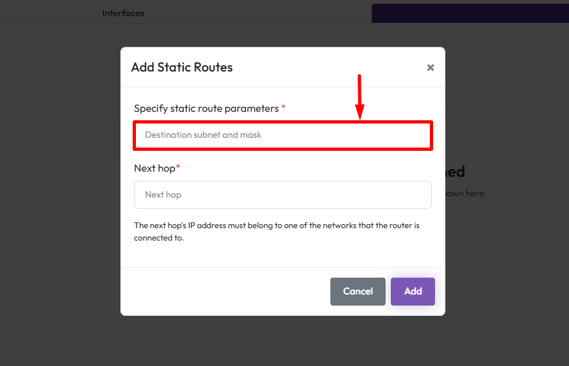Select the dark highlighted tab beside Interfaces
The width and height of the screenshot is (569, 366).
click(x=470, y=13)
